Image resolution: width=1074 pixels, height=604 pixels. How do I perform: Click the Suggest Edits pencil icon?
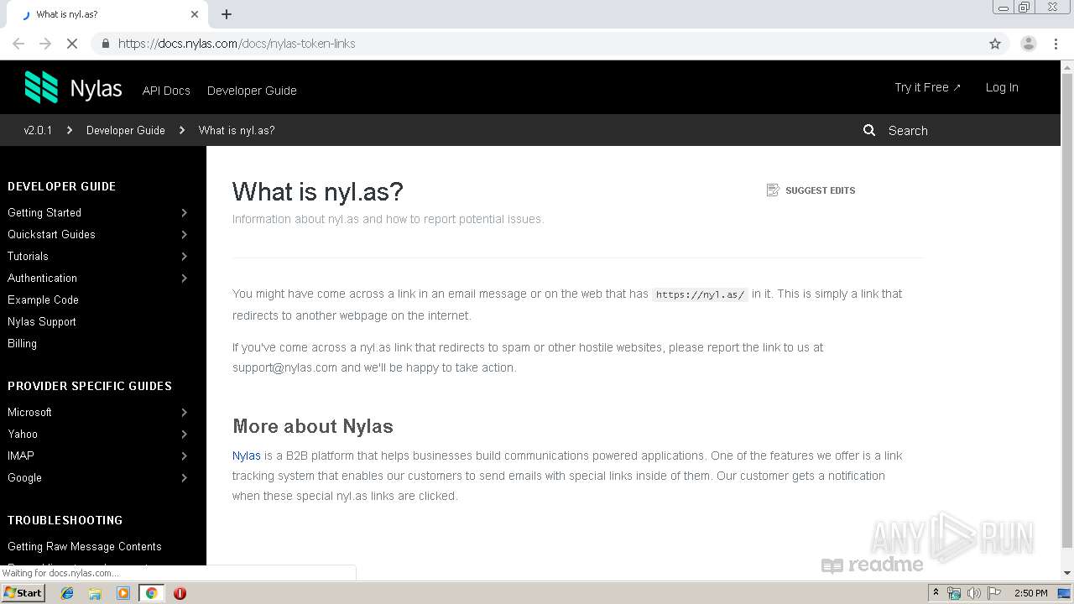click(773, 190)
